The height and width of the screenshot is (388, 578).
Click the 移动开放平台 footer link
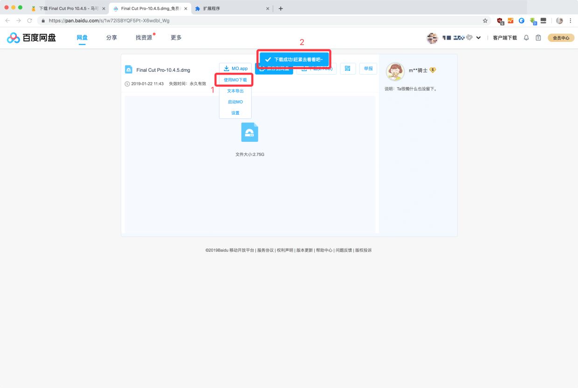pyautogui.click(x=241, y=250)
